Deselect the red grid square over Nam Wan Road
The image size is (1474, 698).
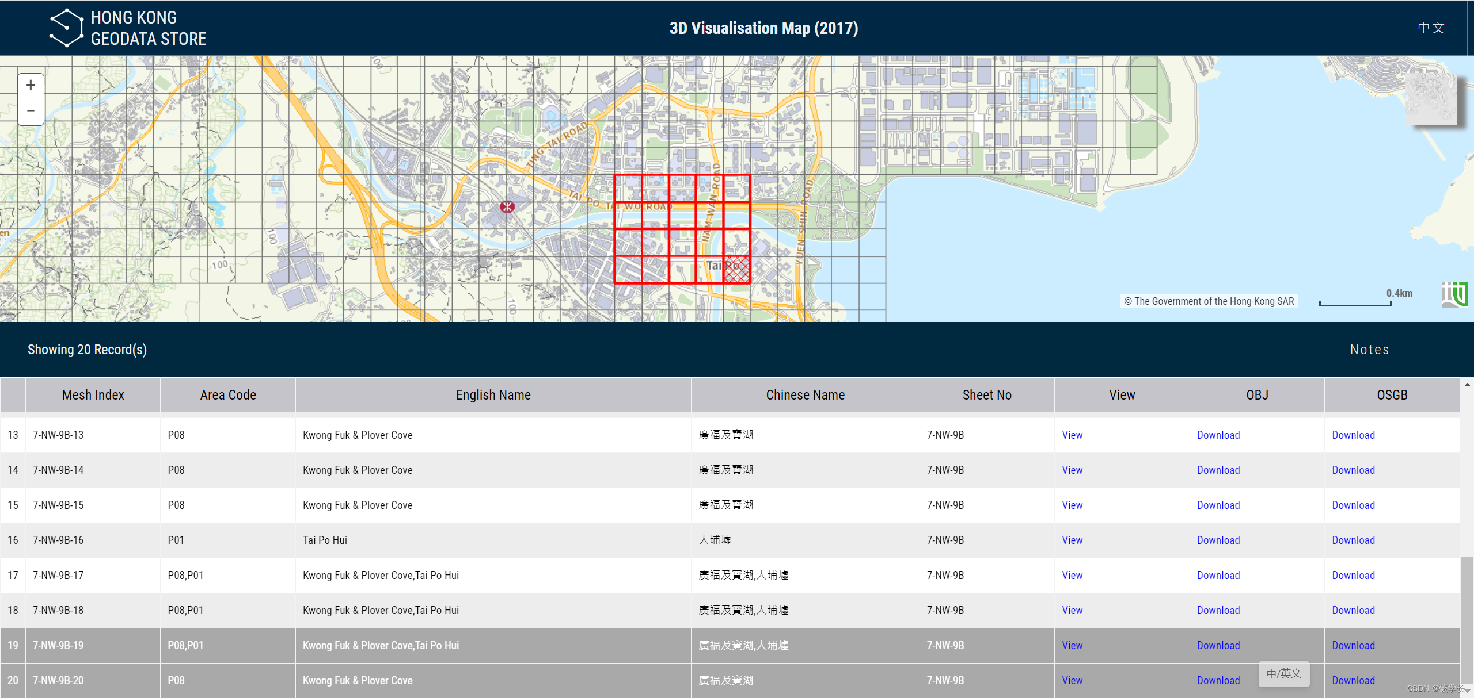pos(708,216)
